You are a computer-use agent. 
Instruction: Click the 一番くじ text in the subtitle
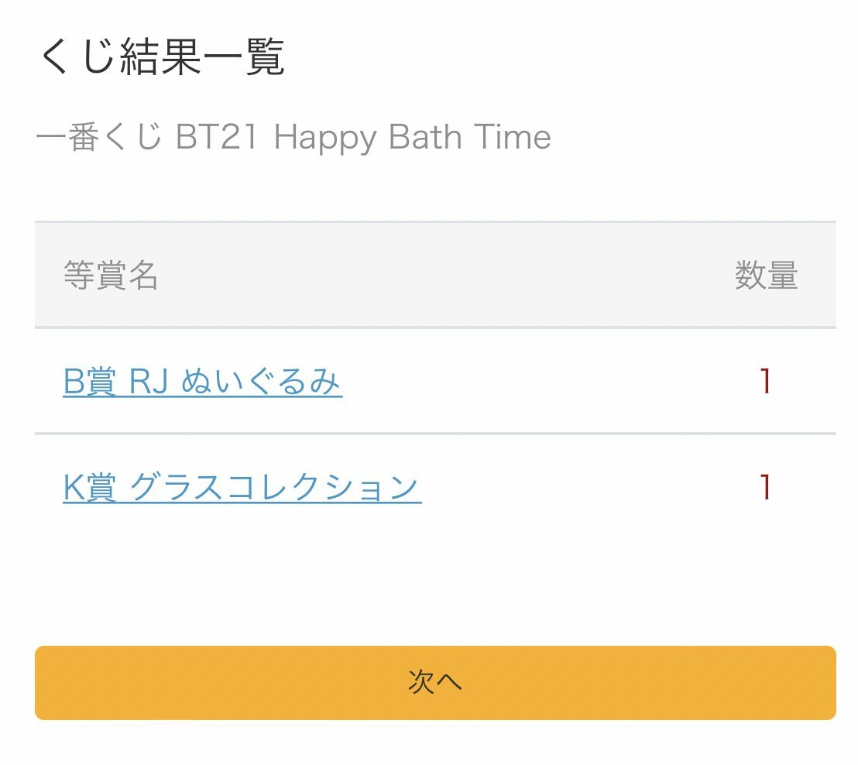coord(99,138)
